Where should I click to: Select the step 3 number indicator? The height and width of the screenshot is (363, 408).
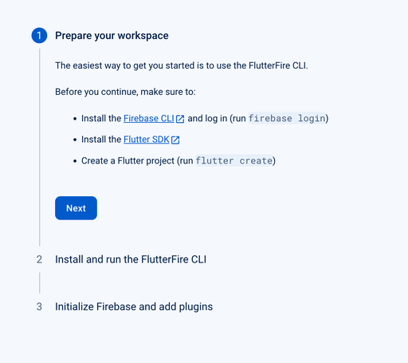tap(39, 306)
